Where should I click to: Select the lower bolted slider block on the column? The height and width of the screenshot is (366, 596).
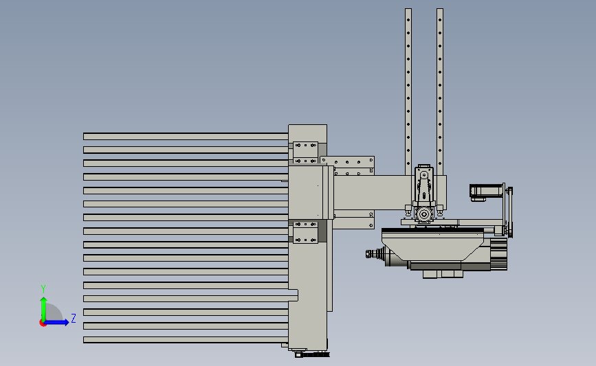point(305,232)
